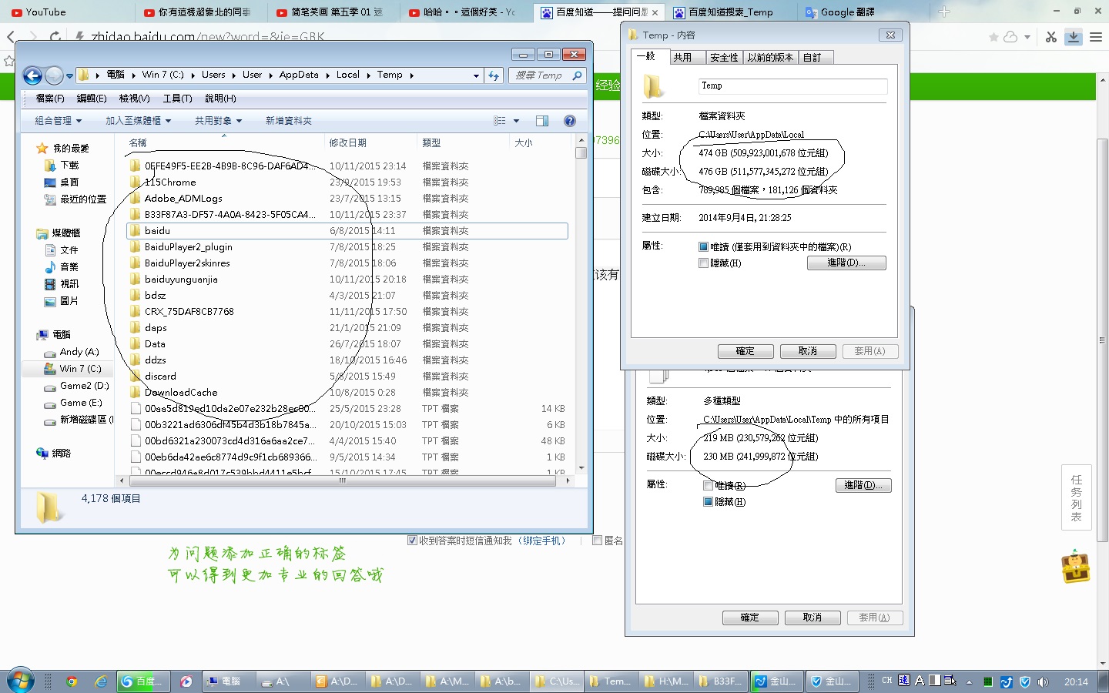This screenshot has width=1109, height=693.
Task: Follow the 绑定手机 link
Action: [x=544, y=541]
